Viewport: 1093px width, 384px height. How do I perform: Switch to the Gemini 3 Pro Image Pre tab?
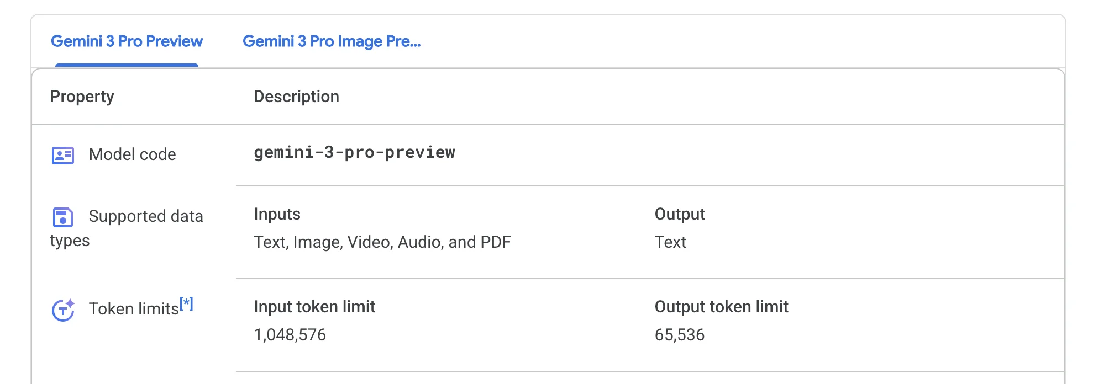[332, 41]
